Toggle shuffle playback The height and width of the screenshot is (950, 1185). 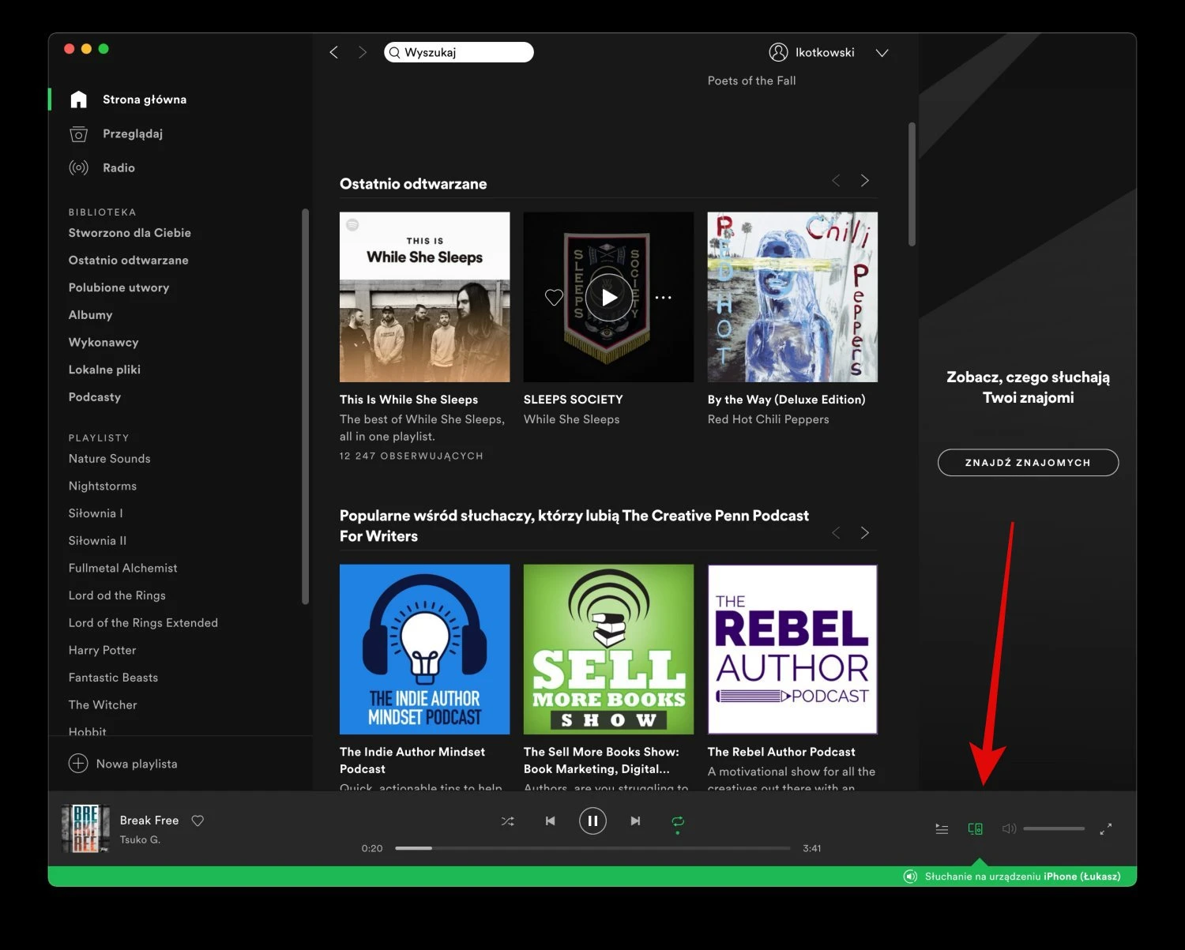click(x=507, y=821)
